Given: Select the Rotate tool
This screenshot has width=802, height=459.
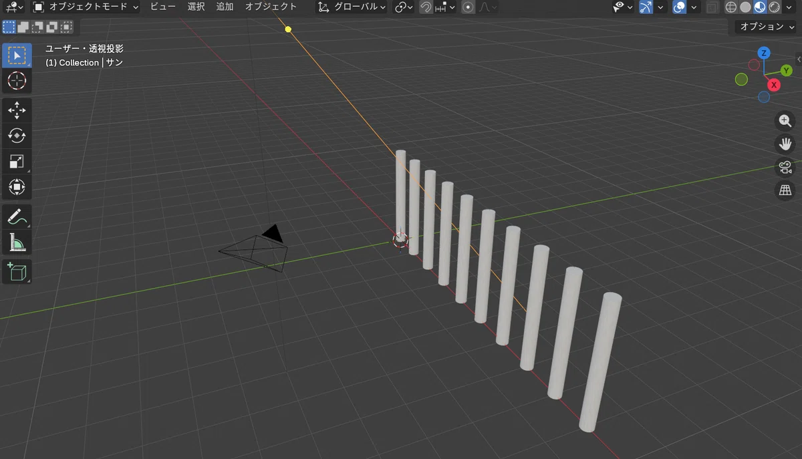Looking at the screenshot, I should 17,135.
